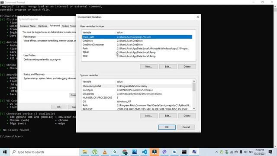The width and height of the screenshot is (277, 156).
Task: Click the Type here to search box
Action: pos(44,152)
